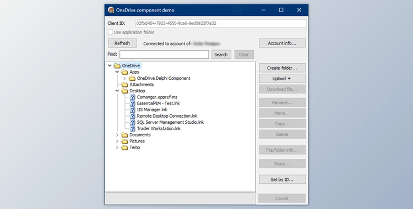Select the Apps tree label

(x=134, y=72)
